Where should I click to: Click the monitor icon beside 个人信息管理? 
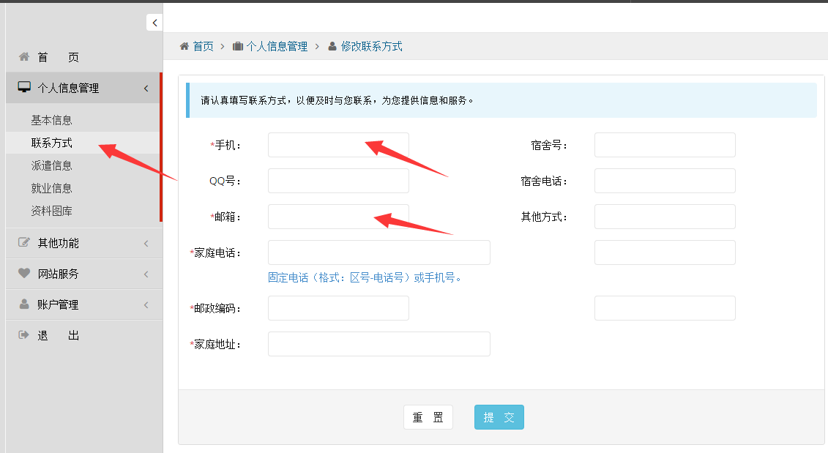point(24,88)
